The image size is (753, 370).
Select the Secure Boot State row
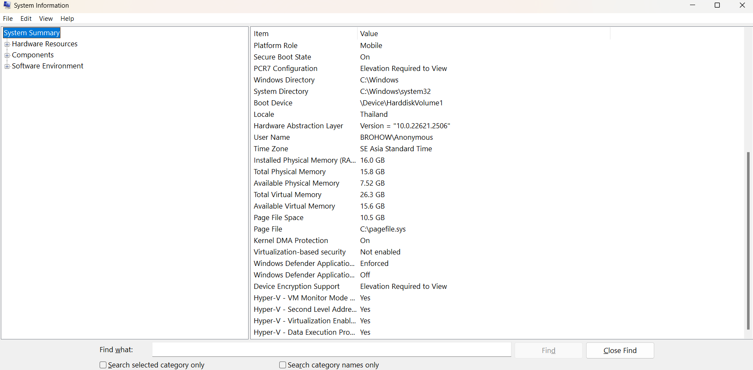click(x=430, y=57)
